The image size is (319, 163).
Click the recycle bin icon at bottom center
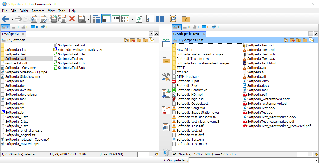[x=166, y=152]
